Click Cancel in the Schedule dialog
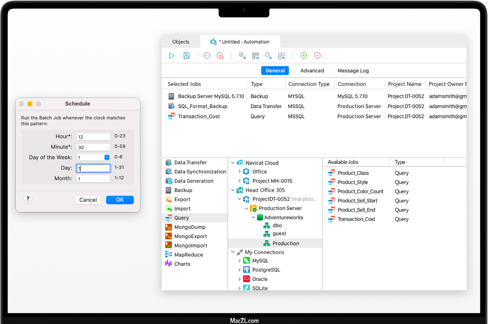 coord(88,200)
